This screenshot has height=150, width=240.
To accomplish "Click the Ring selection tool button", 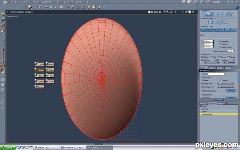I will click(209, 30).
